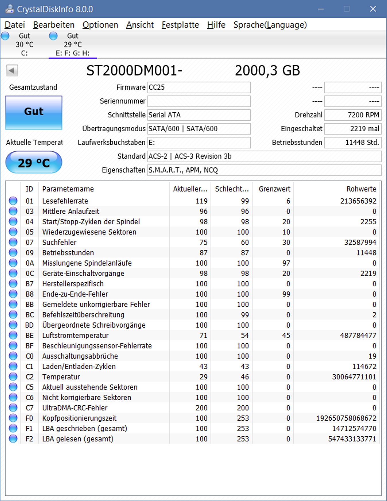Viewport: 387px width, 501px height.
Task: Select the Suchfehler raw value 32587994
Action: click(x=360, y=242)
